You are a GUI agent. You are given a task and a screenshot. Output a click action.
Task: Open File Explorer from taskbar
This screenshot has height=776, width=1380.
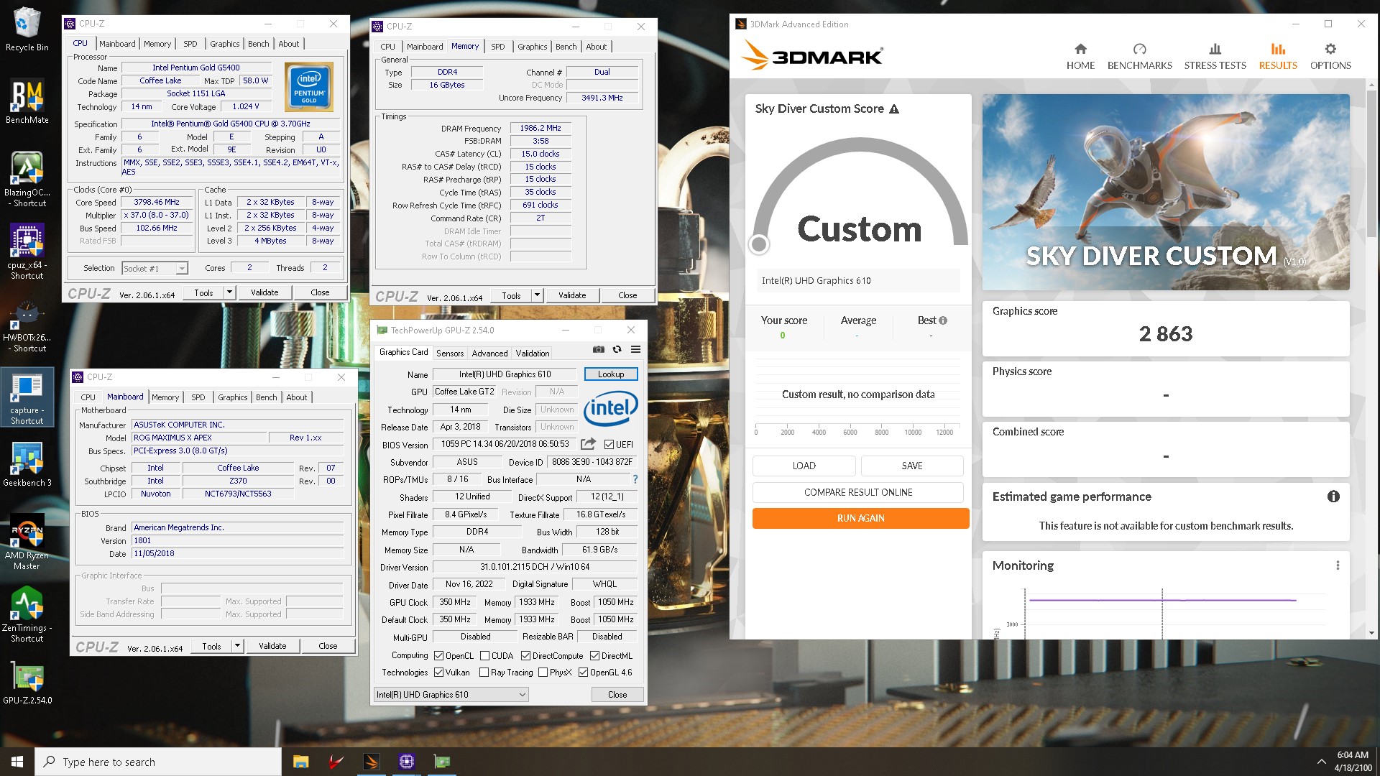[x=300, y=762]
